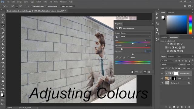The width and height of the screenshot is (194, 109).
Task: Open the Master channel dropdown
Action: click(135, 36)
